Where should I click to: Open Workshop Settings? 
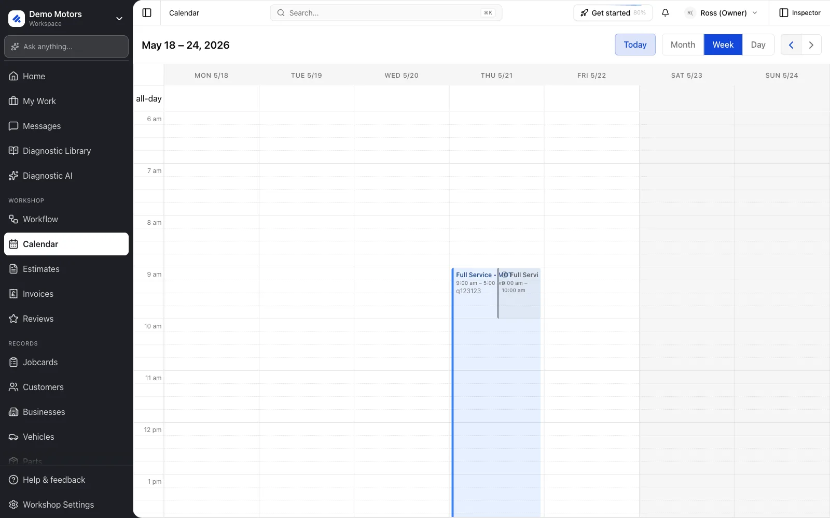(x=66, y=505)
